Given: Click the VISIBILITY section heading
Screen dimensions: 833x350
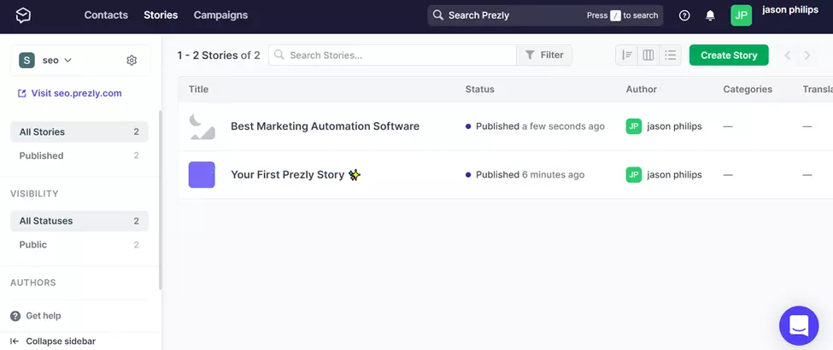Looking at the screenshot, I should (34, 193).
